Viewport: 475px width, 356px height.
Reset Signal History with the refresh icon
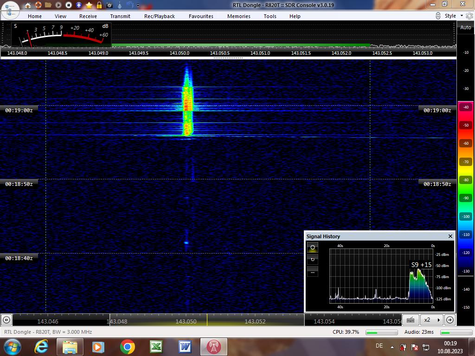(313, 260)
